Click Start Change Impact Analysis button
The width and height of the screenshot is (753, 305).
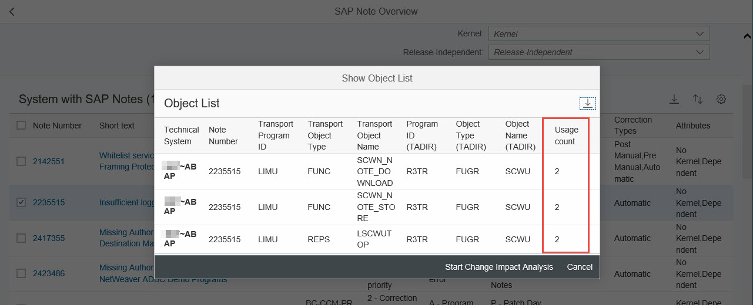point(499,267)
